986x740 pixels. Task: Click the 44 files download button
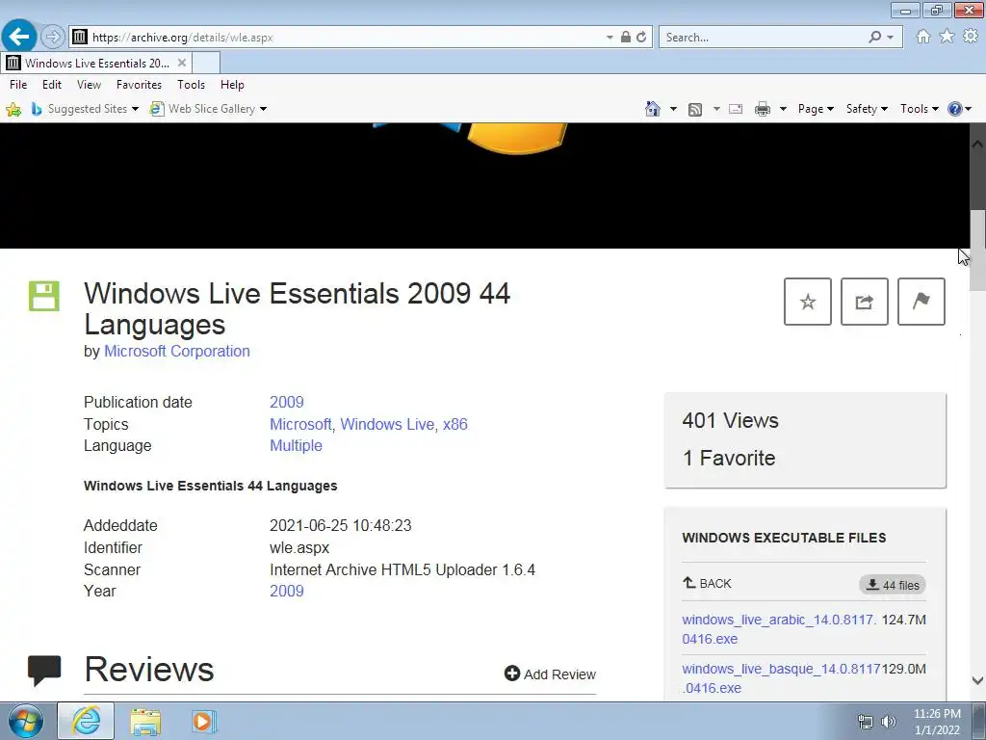(893, 585)
